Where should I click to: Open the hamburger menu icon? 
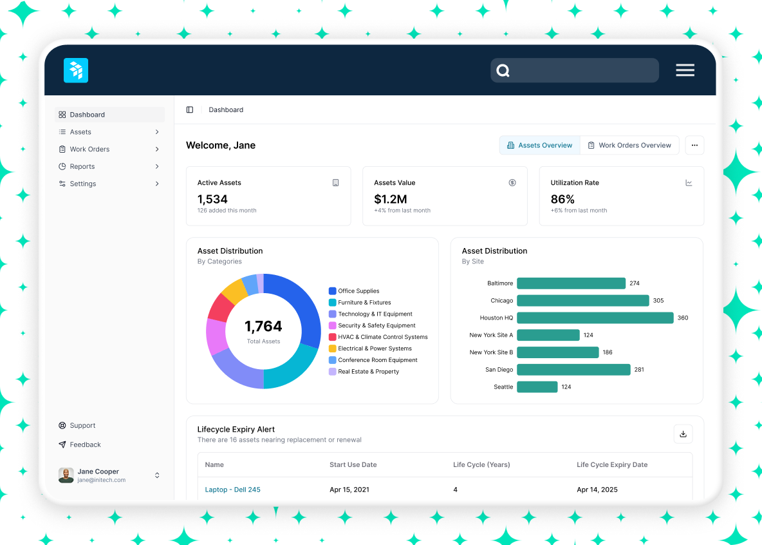coord(685,70)
